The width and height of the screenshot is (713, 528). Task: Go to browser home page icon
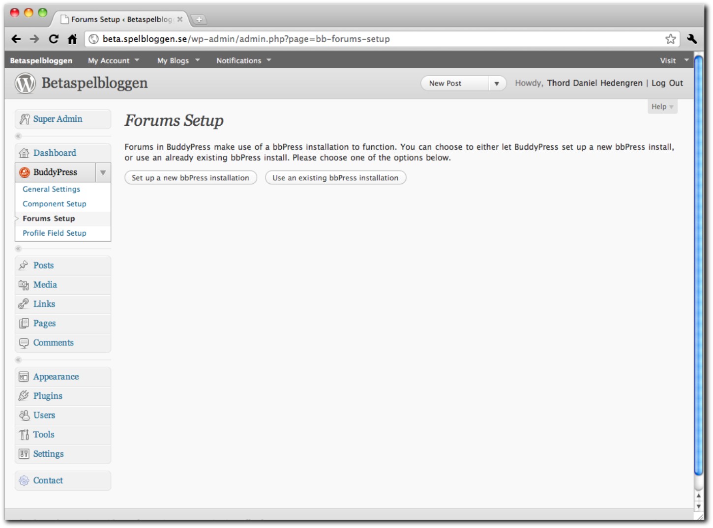[72, 39]
